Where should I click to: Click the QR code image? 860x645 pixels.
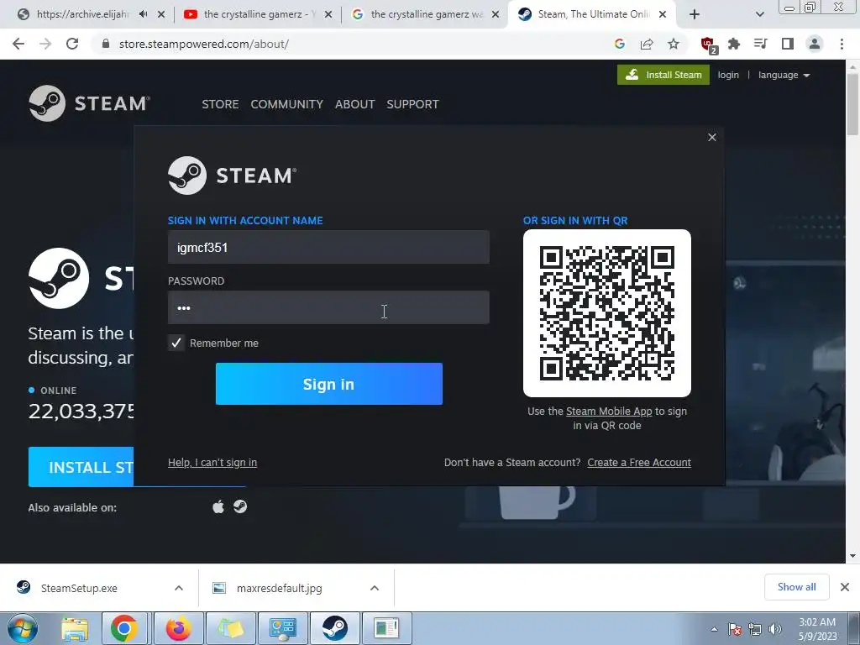[x=607, y=313]
